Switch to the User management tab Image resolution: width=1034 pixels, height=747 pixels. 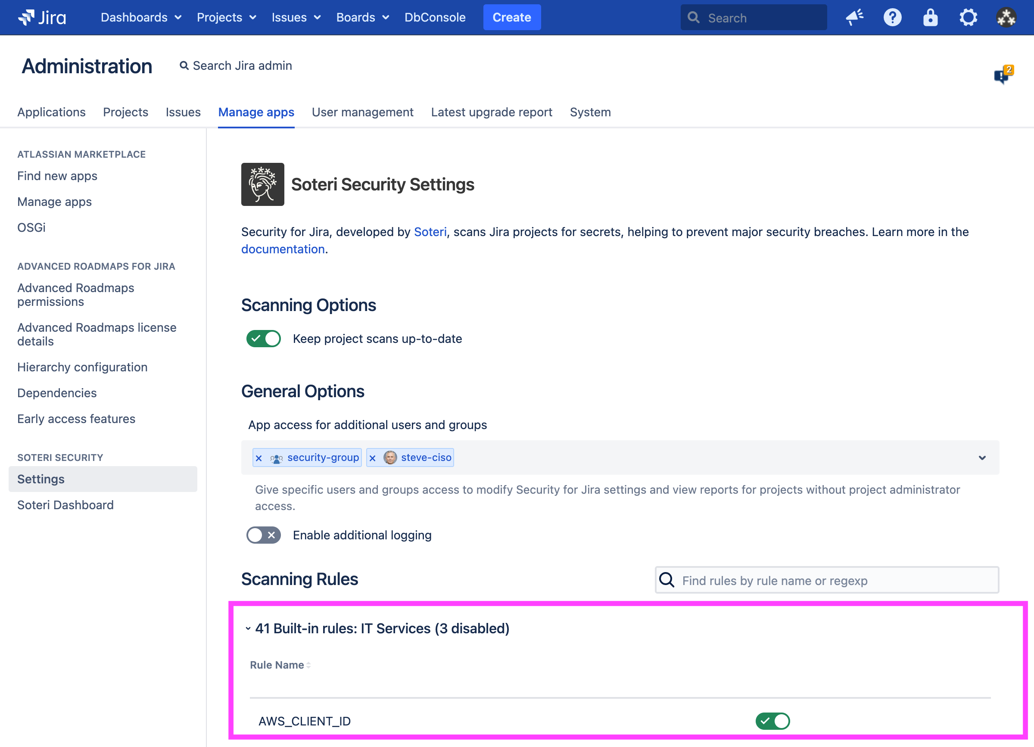tap(362, 112)
